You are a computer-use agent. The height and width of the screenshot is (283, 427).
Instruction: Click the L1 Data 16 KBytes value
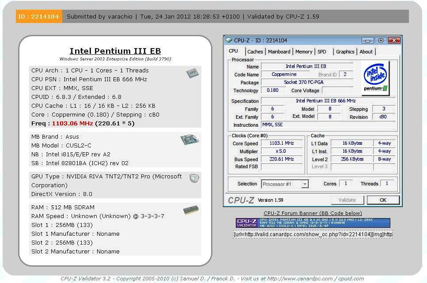click(352, 143)
